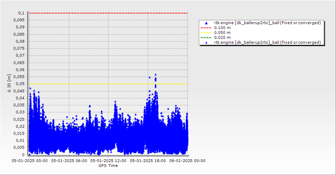Click the "05-01-2025 06:00" time axis label
336x175 pixels.
coord(69,161)
